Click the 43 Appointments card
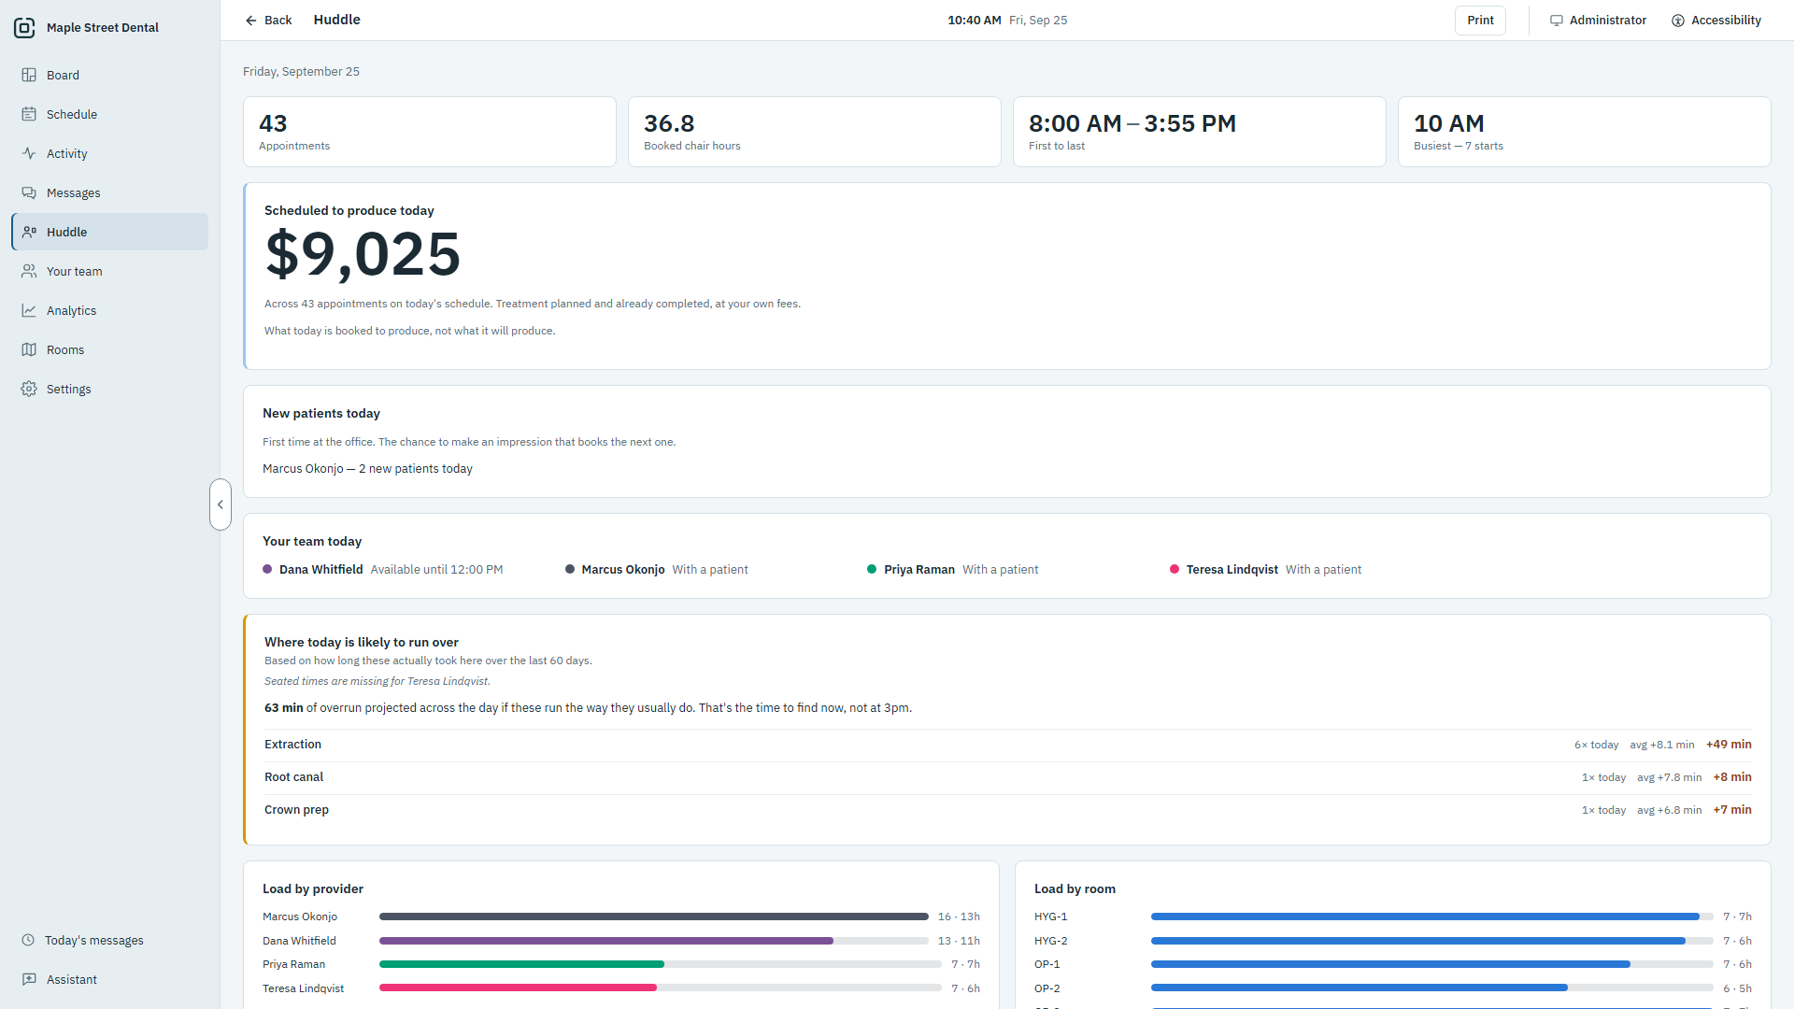This screenshot has height=1009, width=1794. click(430, 132)
